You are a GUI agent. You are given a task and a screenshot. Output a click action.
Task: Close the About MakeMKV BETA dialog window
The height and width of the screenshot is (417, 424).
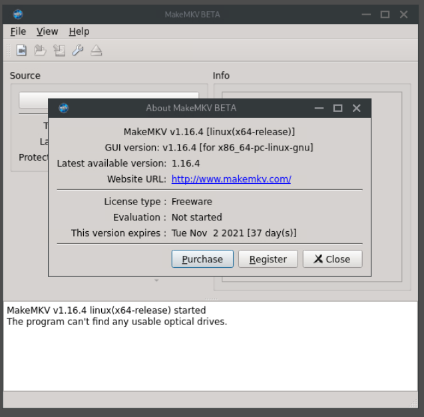coord(356,108)
